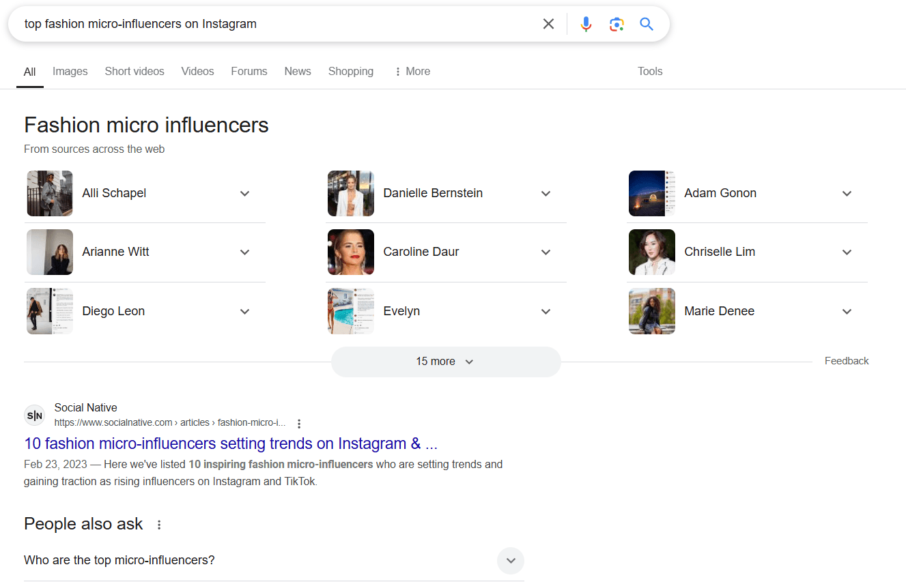Select the name Marie Denee

720,311
